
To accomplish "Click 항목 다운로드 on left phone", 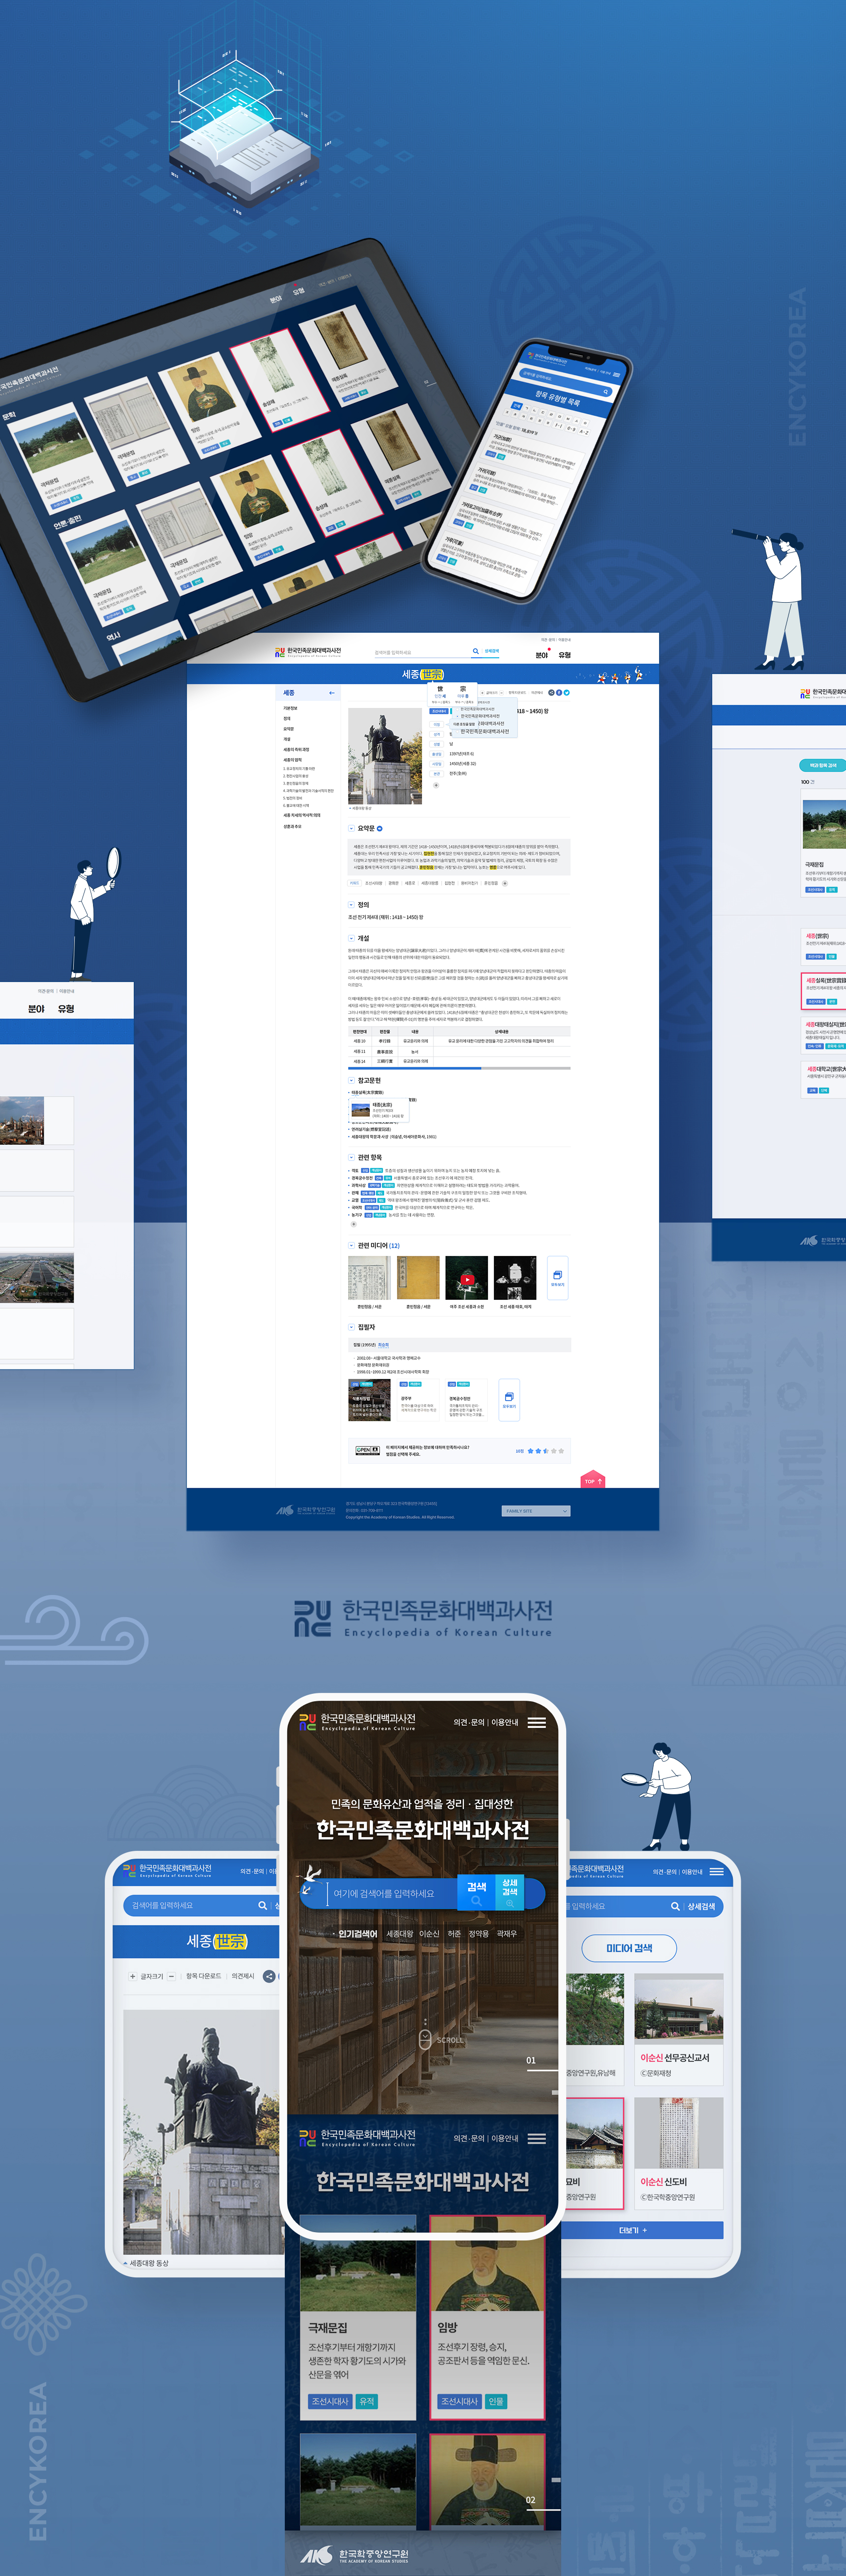I will [203, 1976].
